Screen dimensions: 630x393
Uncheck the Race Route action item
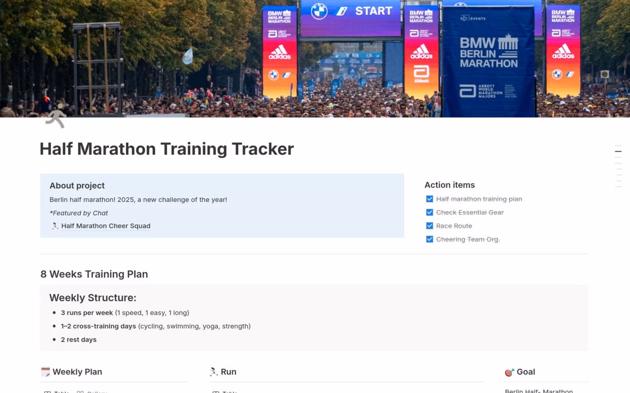point(429,226)
